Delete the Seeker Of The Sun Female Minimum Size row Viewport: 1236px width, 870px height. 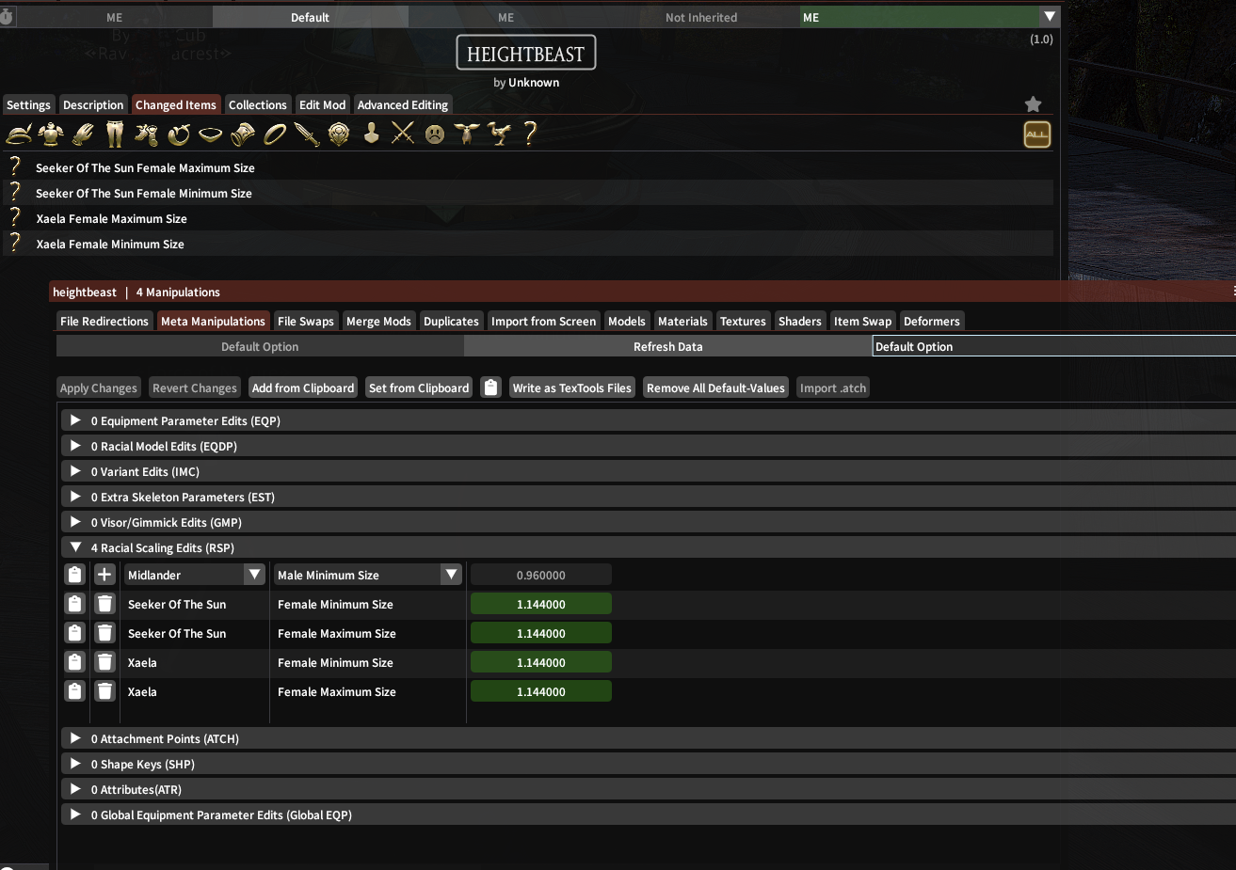(x=104, y=604)
